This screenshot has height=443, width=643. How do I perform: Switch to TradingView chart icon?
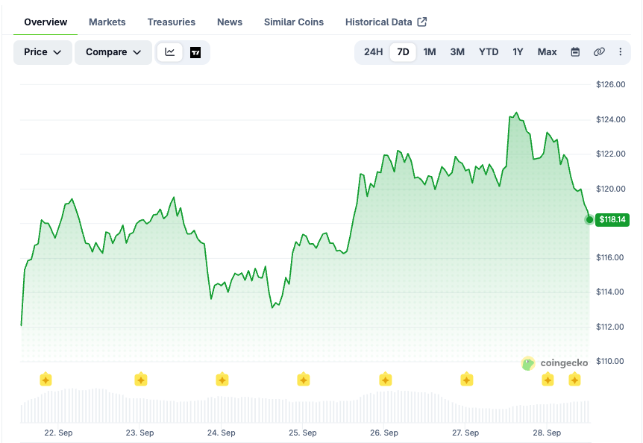point(195,52)
